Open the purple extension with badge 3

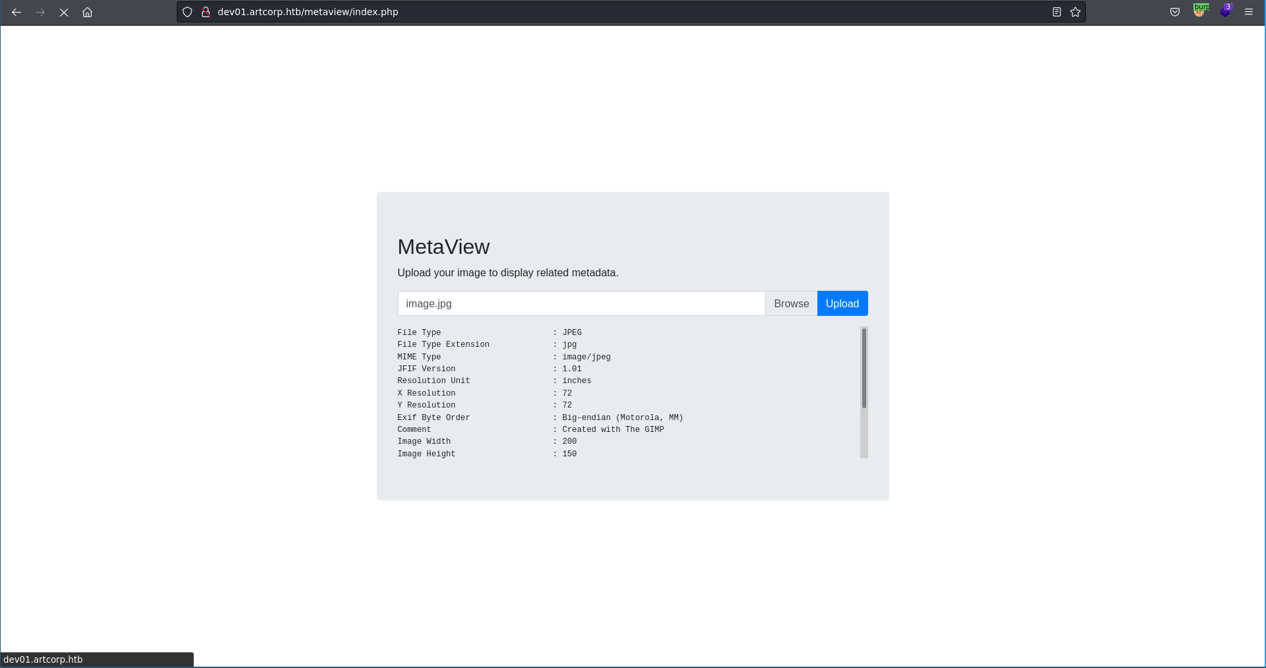click(x=1225, y=11)
